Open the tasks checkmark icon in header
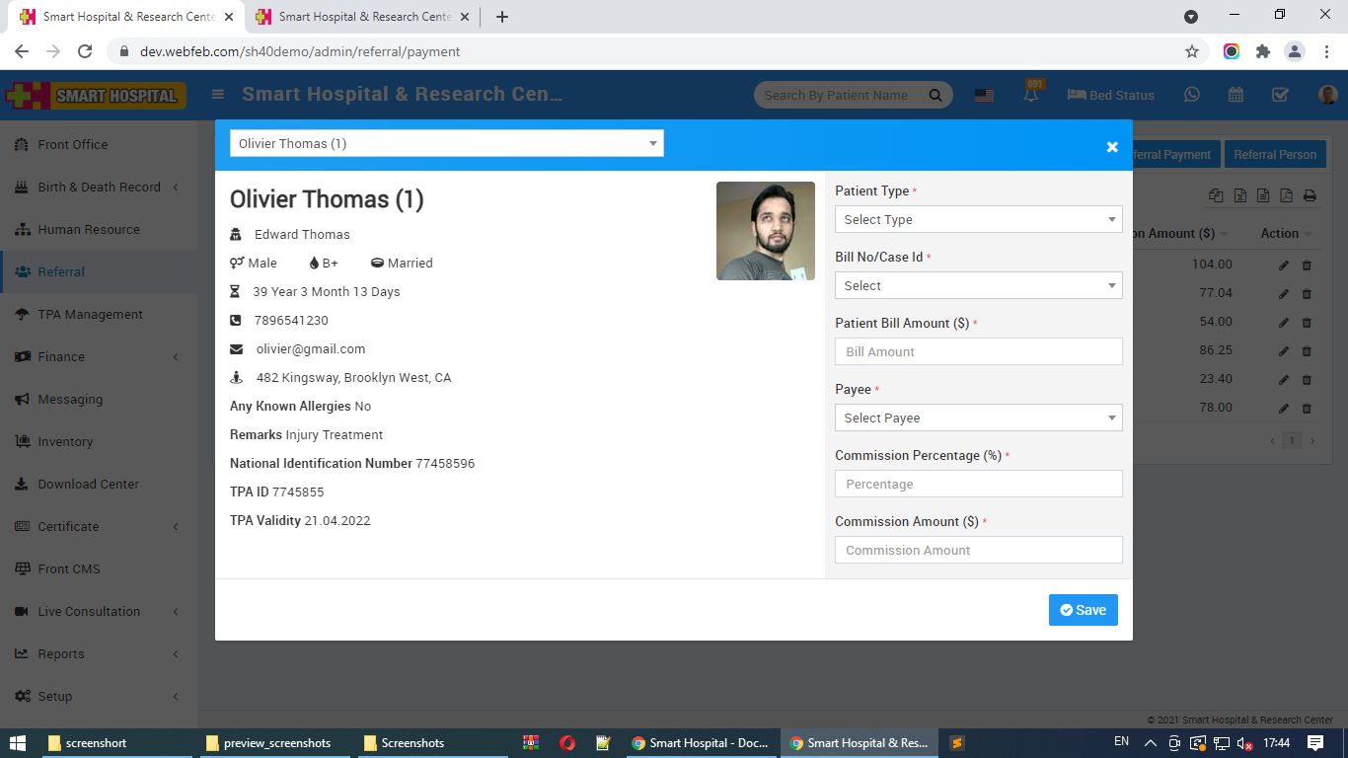Viewport: 1348px width, 758px height. (x=1280, y=94)
